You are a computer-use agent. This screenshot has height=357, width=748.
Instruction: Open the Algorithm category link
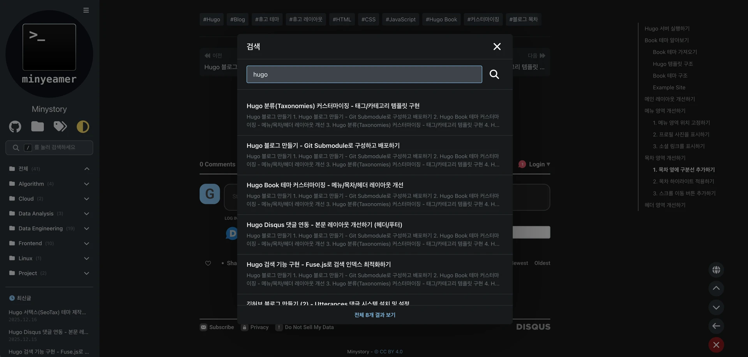(31, 184)
